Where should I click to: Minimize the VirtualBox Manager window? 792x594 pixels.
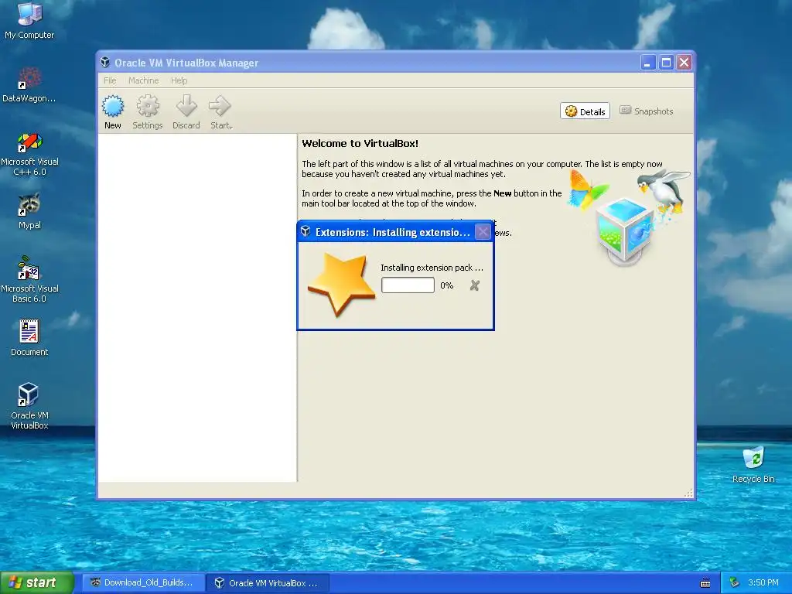pyautogui.click(x=648, y=62)
